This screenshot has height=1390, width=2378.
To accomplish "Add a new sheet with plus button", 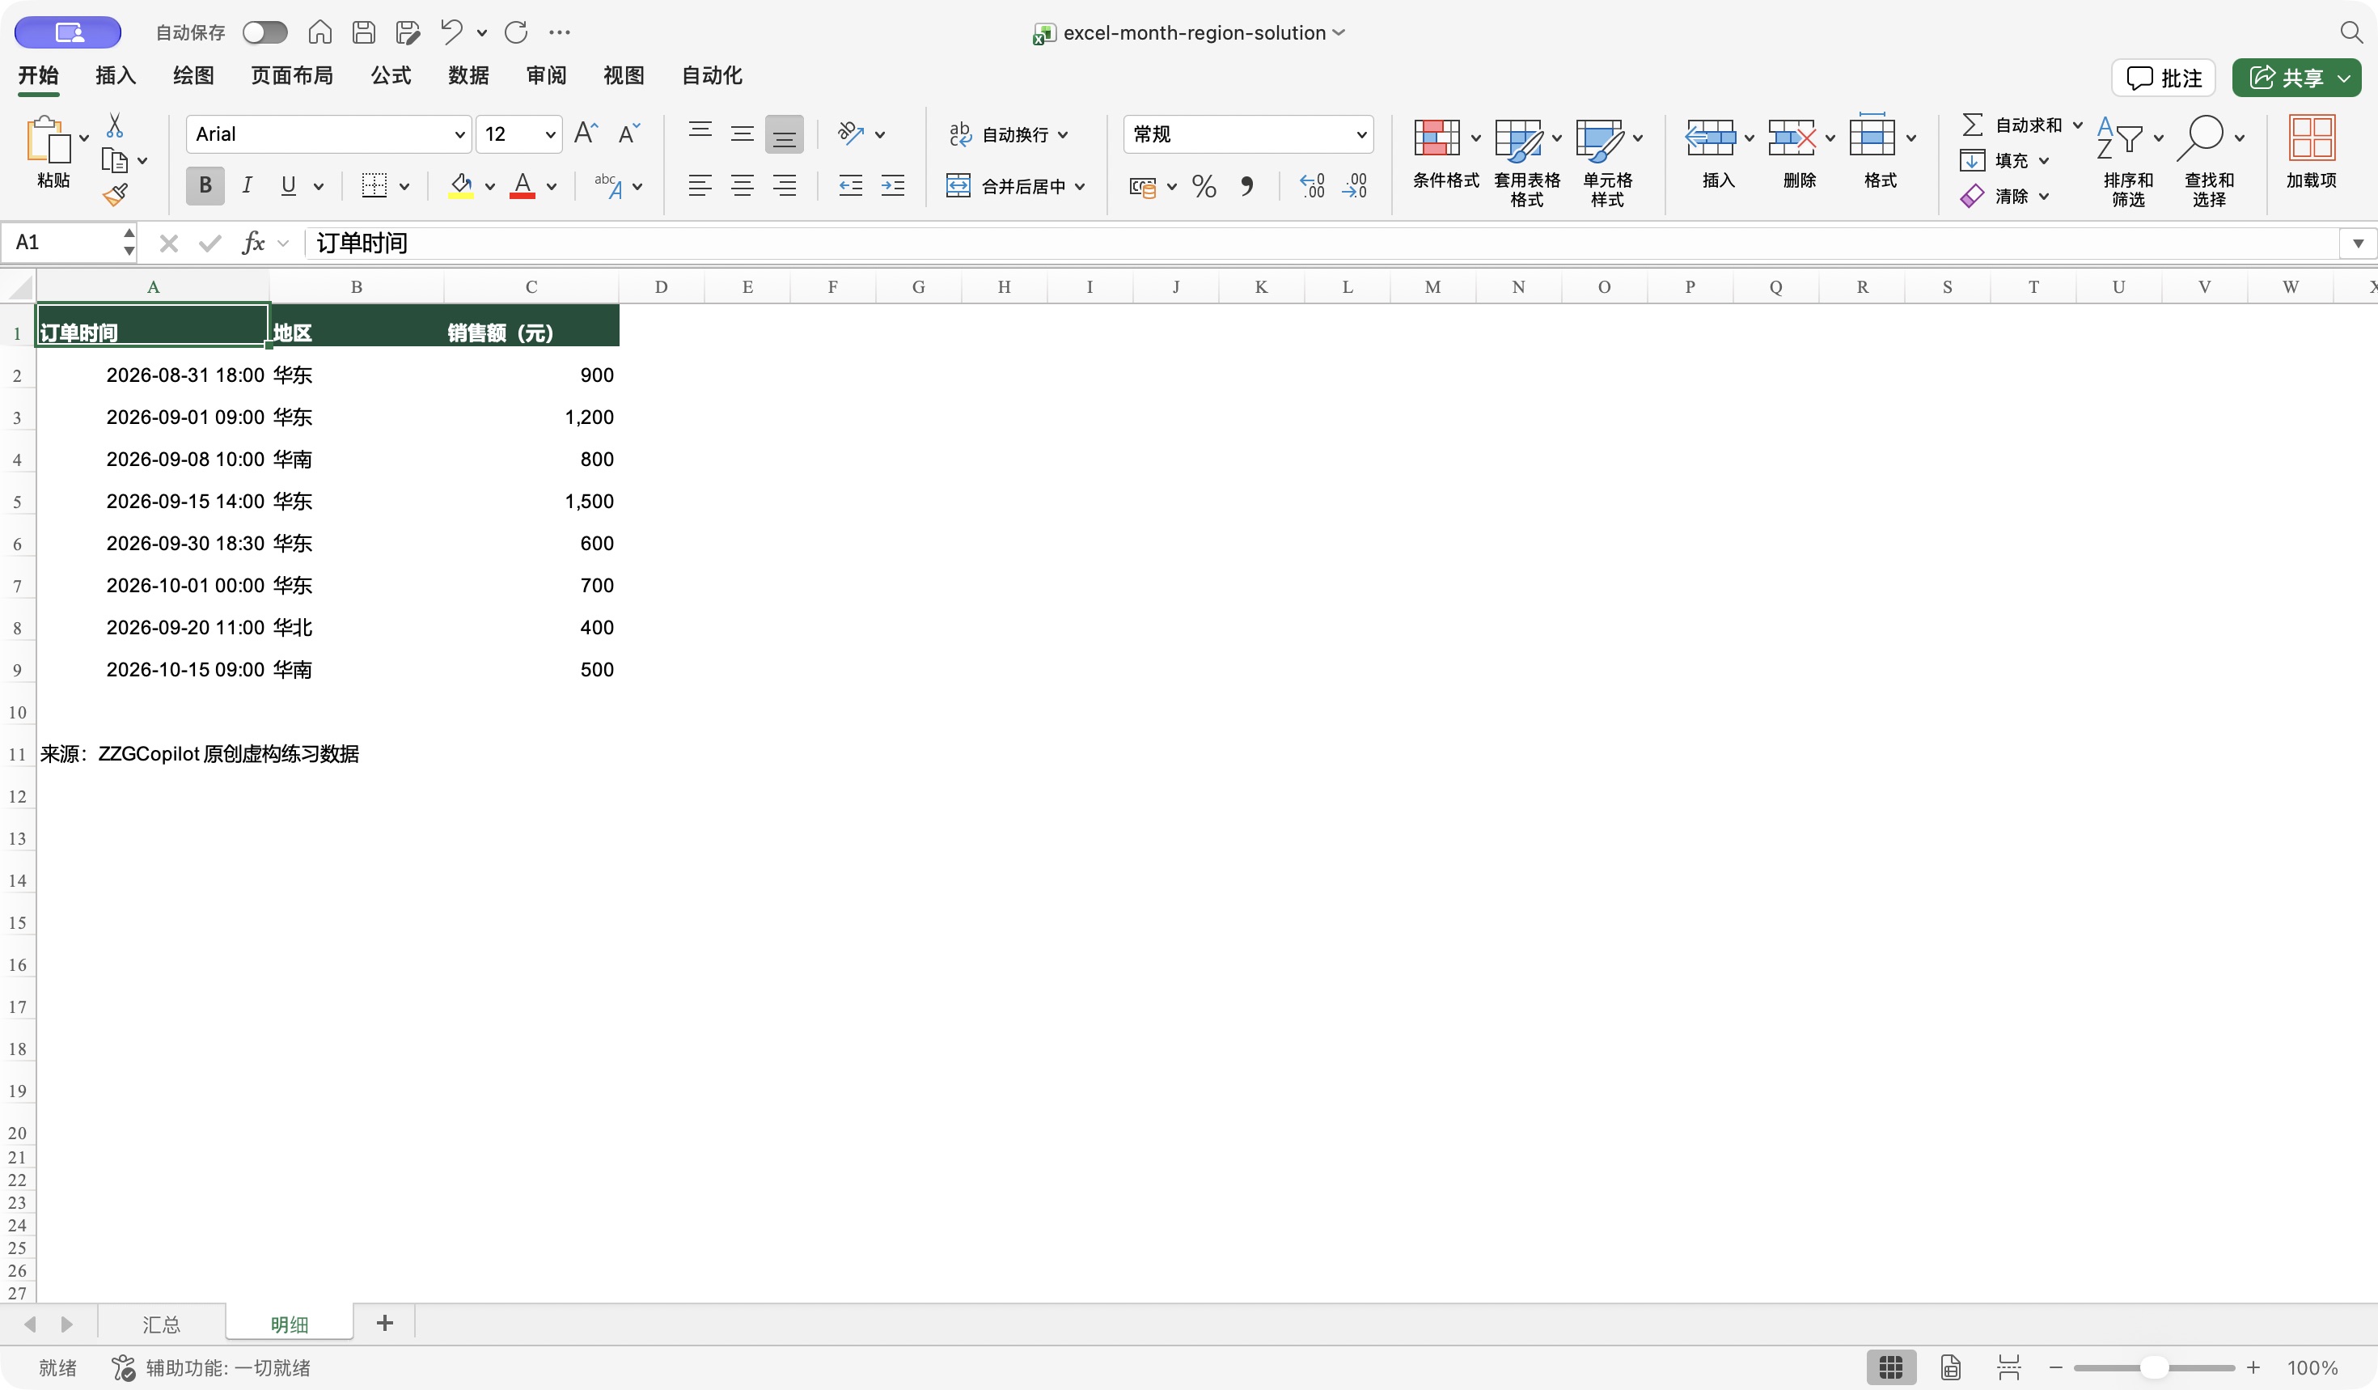I will click(384, 1323).
